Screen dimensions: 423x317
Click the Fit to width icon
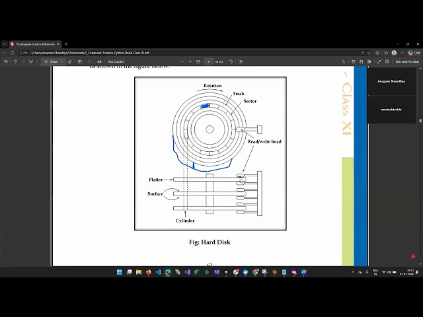point(198,61)
